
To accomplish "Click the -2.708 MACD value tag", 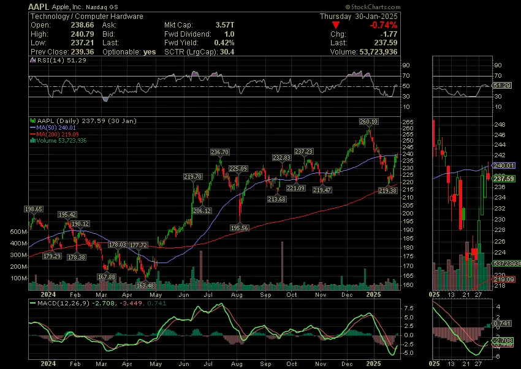I will (x=502, y=340).
